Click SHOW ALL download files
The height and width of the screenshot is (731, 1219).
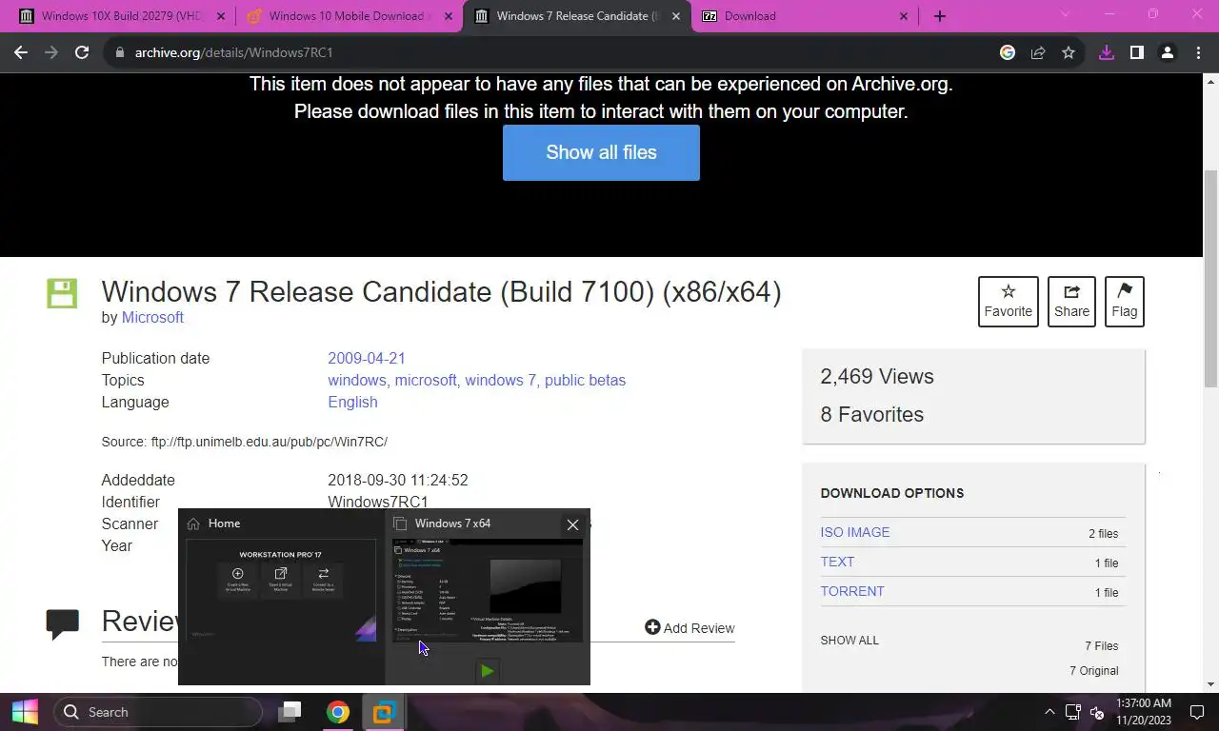[x=849, y=641]
